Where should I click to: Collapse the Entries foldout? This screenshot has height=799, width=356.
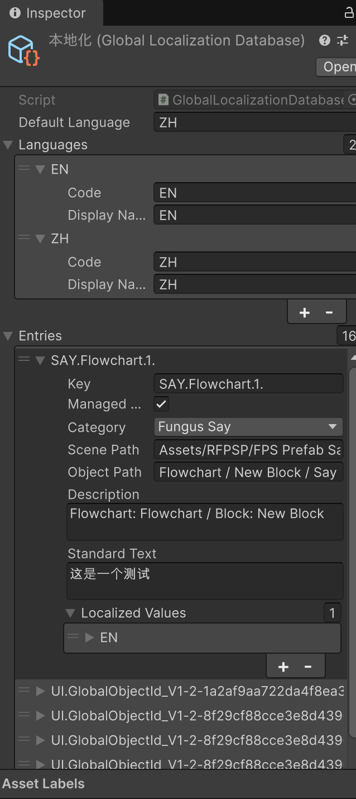click(x=8, y=336)
